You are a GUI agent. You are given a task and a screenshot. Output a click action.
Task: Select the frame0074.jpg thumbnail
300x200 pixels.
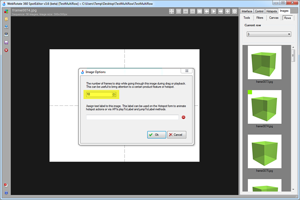[x=265, y=107]
